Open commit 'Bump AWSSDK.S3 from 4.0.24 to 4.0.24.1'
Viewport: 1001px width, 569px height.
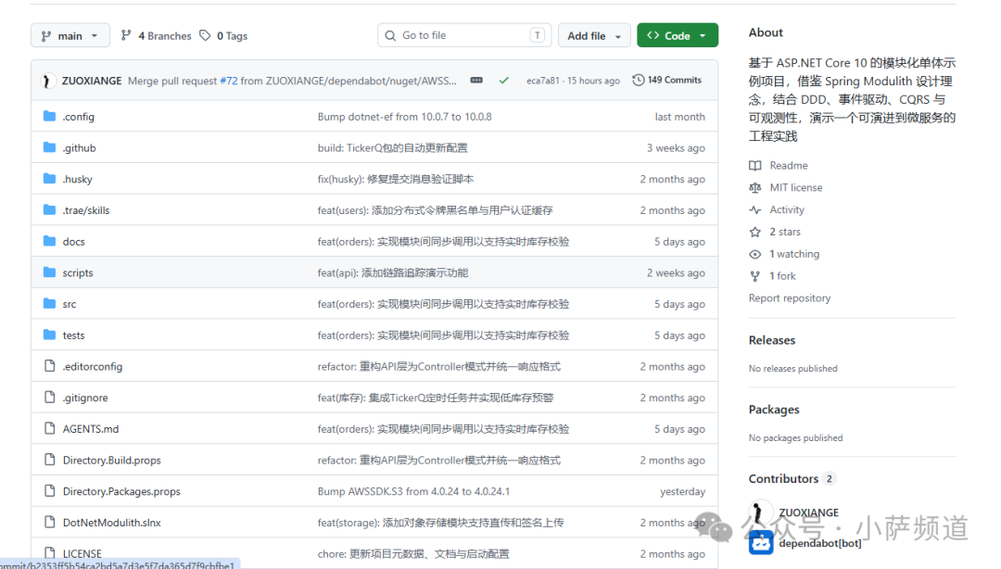point(413,492)
